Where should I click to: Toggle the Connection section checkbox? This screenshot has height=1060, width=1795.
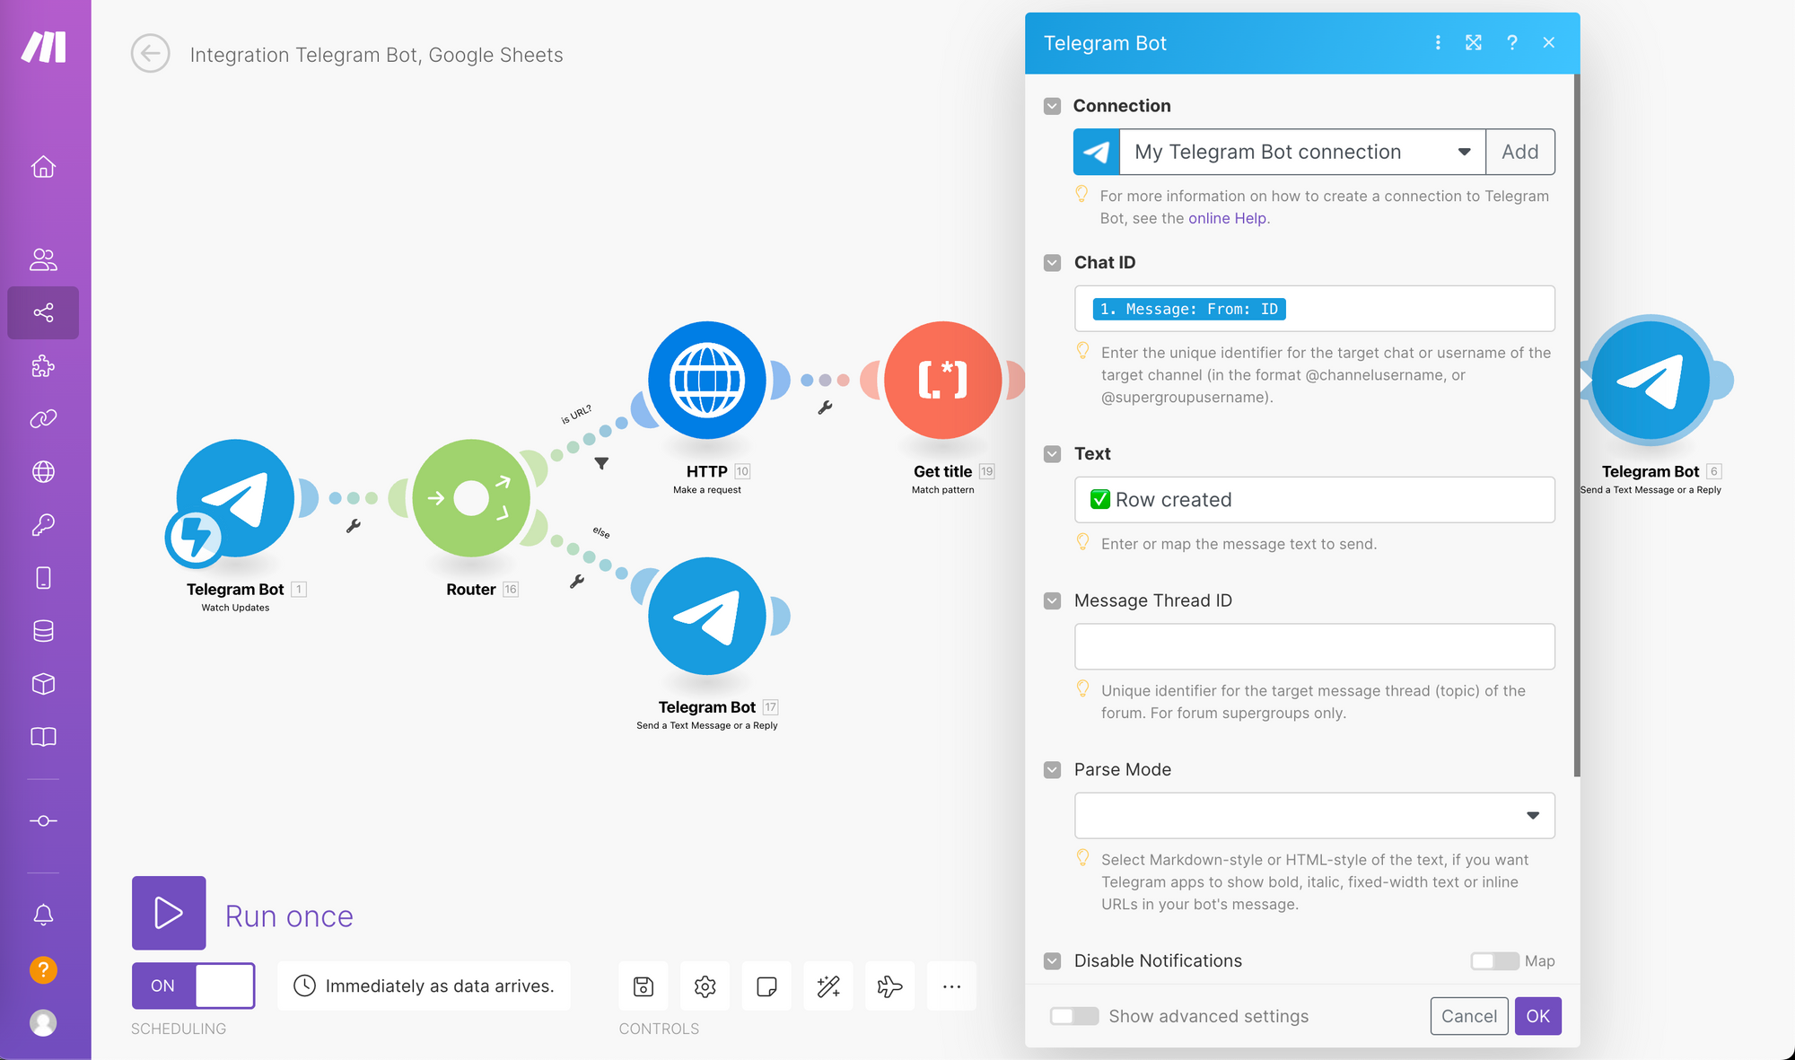coord(1052,106)
